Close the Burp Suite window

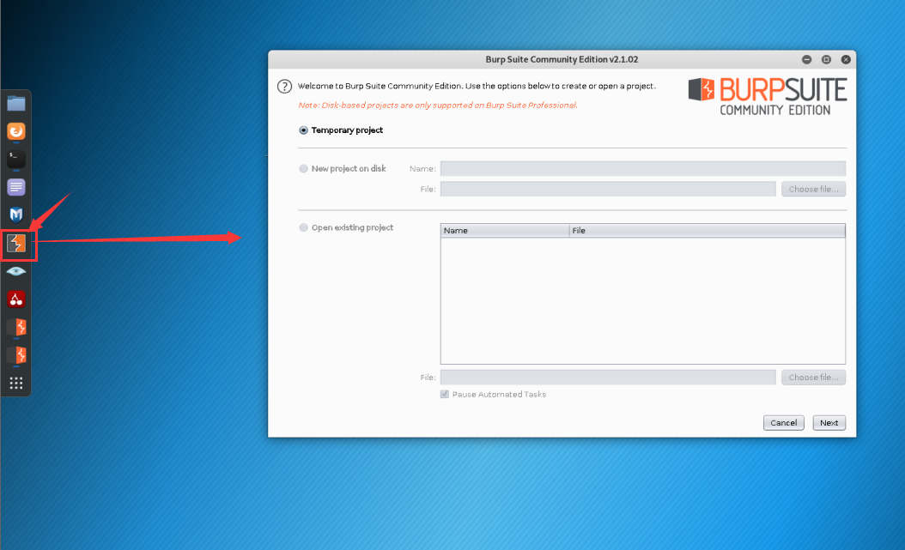tap(846, 59)
